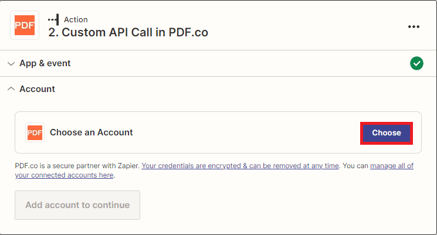Expand App & event using its chevron
Viewport: 437px width, 235px height.
point(11,63)
